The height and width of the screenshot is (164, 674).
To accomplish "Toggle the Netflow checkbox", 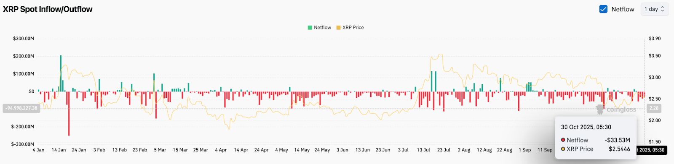I will [603, 9].
